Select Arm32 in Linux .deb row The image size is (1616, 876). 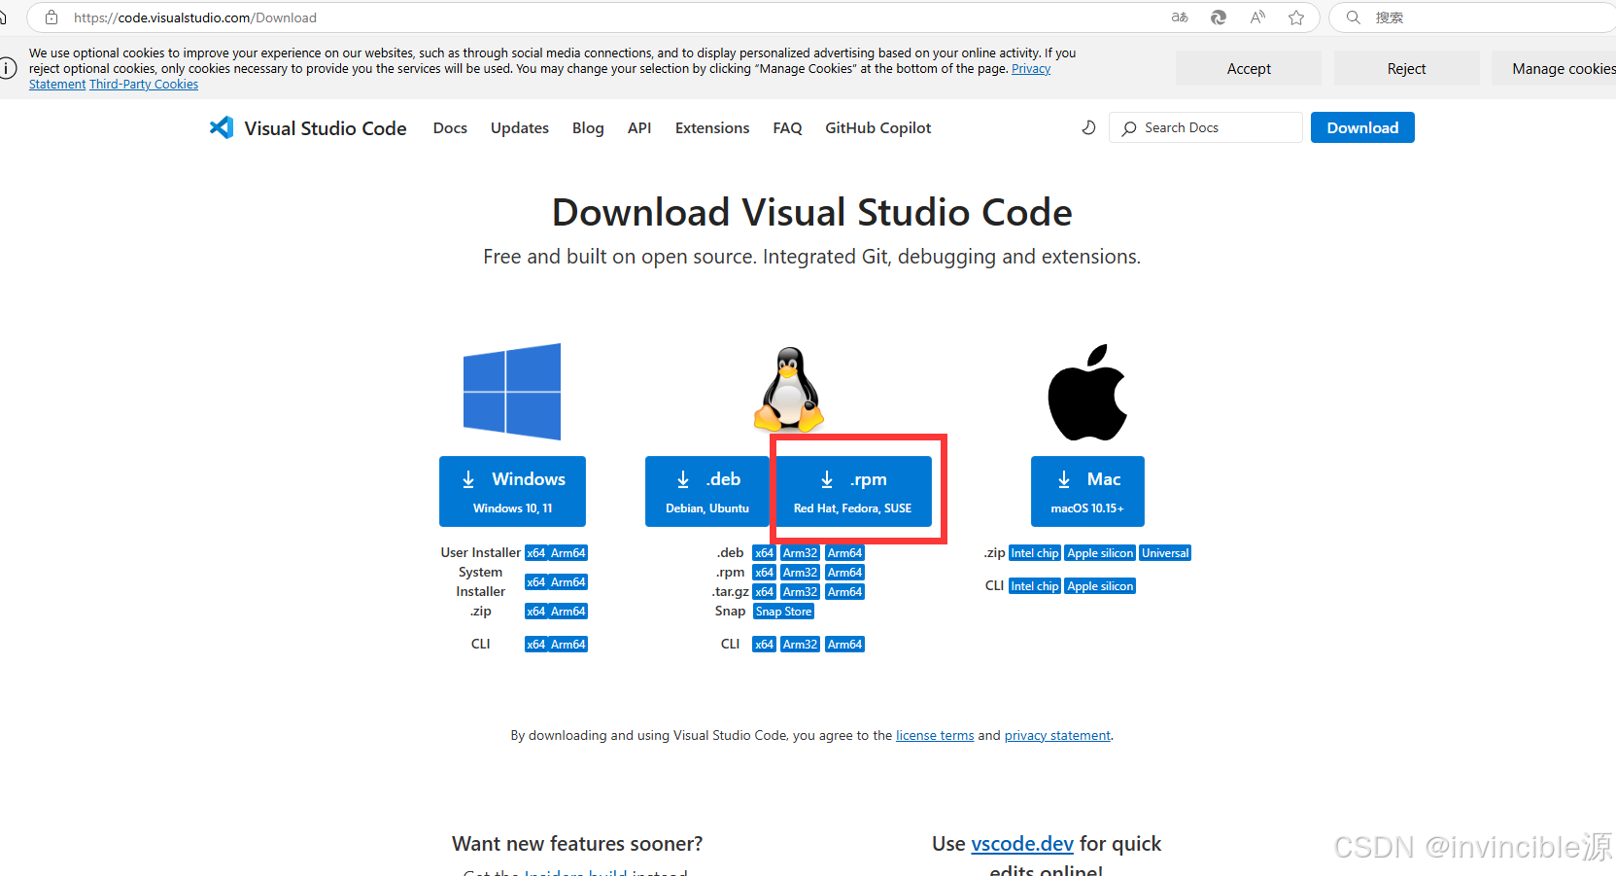[801, 553]
